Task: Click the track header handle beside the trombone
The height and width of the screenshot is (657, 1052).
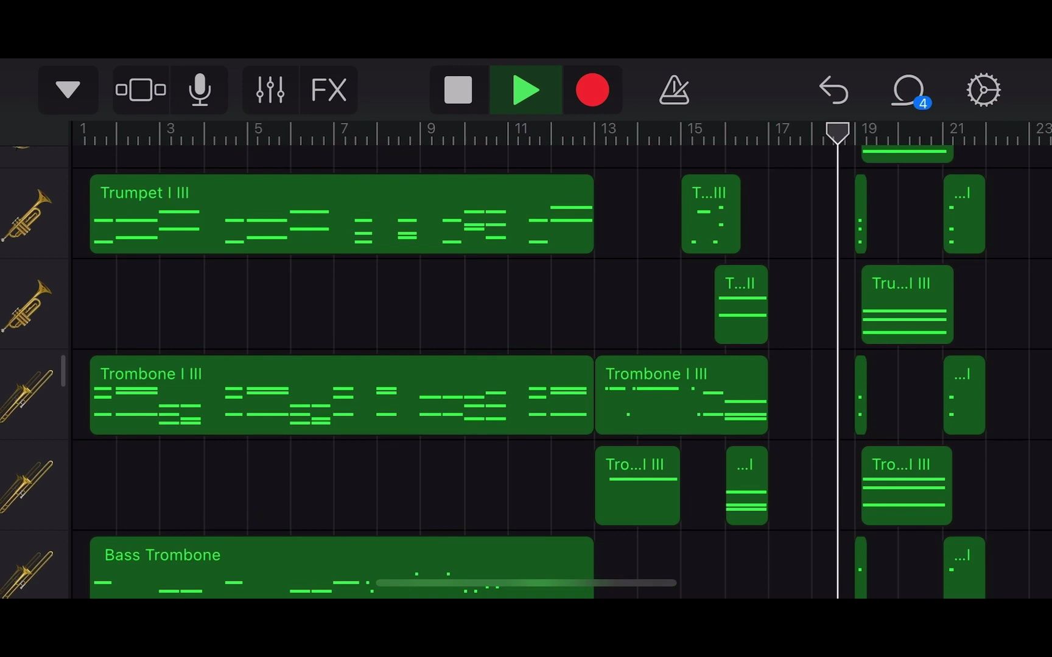Action: (63, 371)
